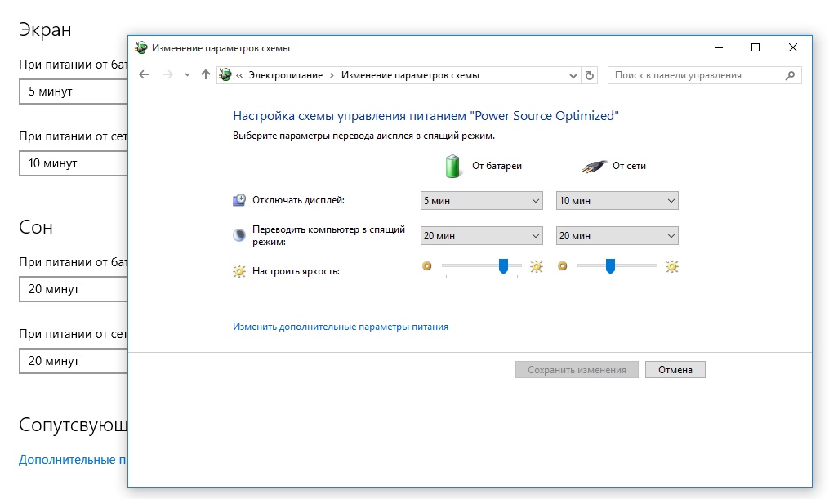829x499 pixels.
Task: Click the search magnifier icon
Action: pyautogui.click(x=790, y=75)
